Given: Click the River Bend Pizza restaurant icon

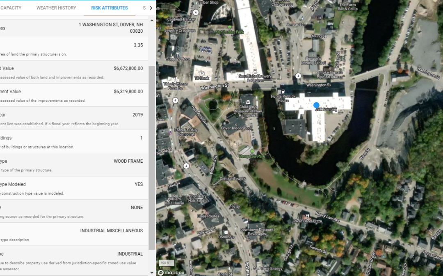Looking at the screenshot, I should 307,216.
